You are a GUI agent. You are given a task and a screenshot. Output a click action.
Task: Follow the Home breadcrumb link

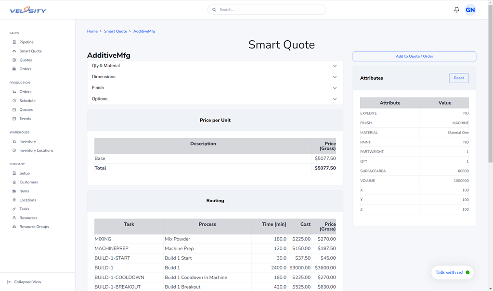92,31
